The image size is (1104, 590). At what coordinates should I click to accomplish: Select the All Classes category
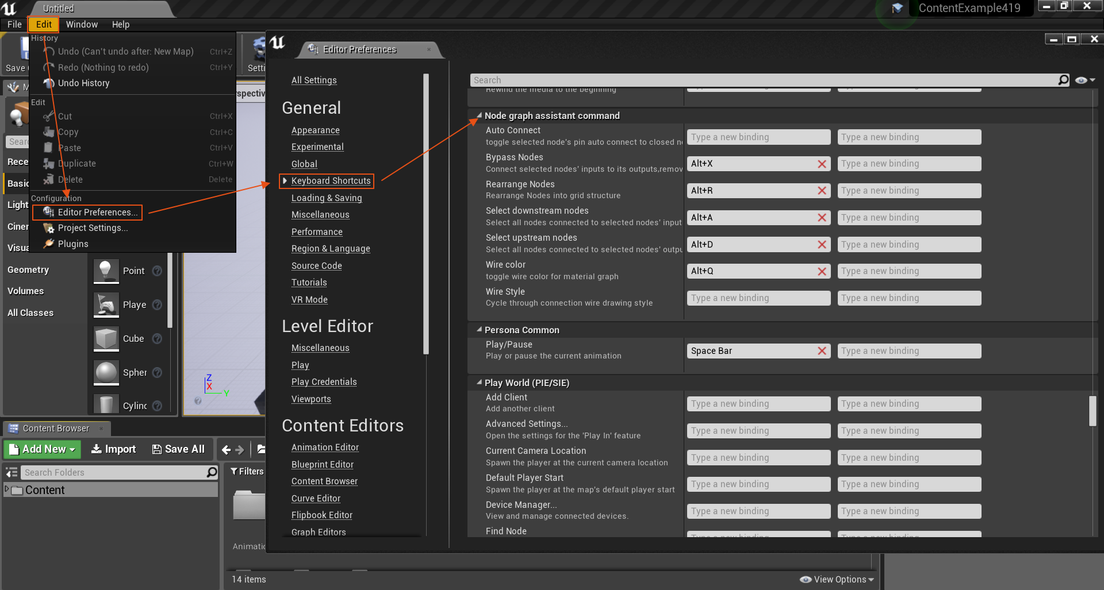pos(30,313)
